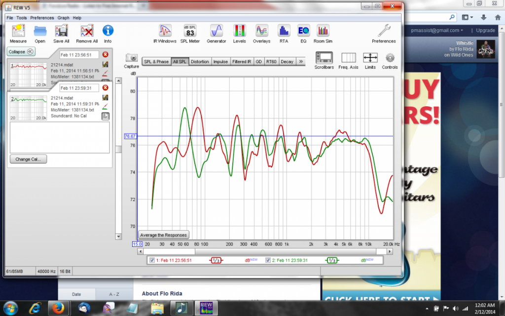This screenshot has height=316, width=505.
Task: Open the Graph menu
Action: (64, 18)
